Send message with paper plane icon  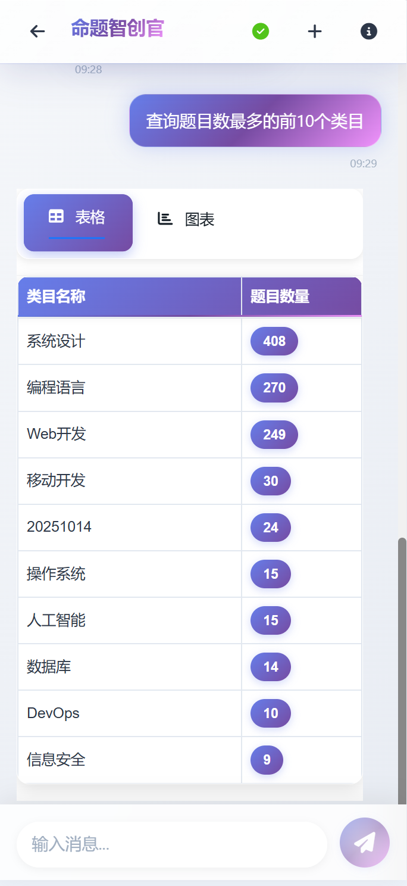(x=365, y=843)
